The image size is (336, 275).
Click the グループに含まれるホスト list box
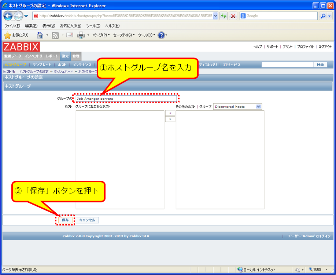click(x=120, y=160)
